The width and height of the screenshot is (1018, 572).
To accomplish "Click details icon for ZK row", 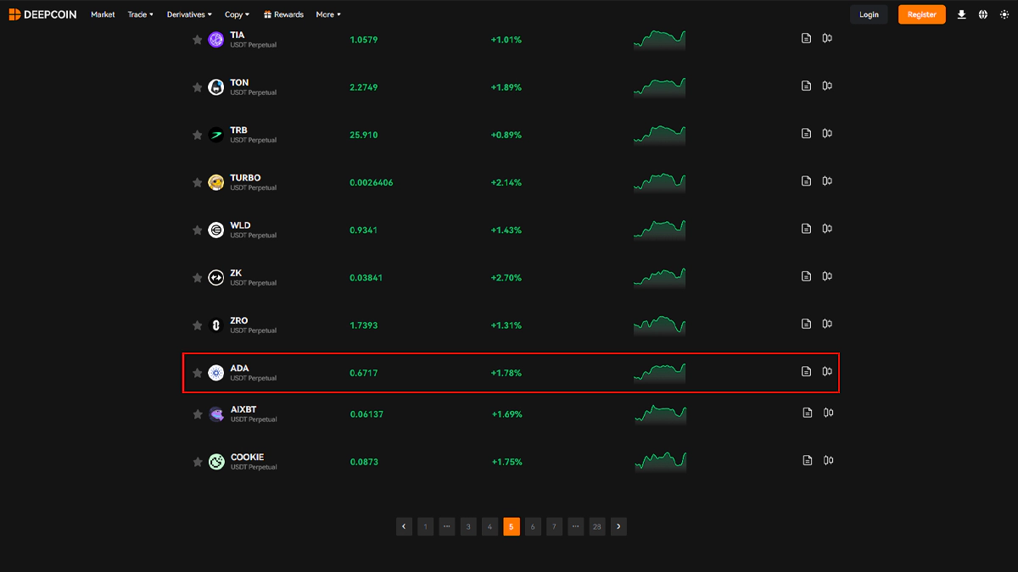I will [806, 276].
